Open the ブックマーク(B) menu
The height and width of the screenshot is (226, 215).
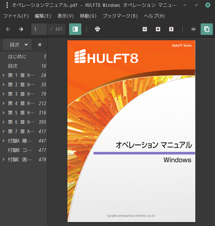click(x=120, y=16)
